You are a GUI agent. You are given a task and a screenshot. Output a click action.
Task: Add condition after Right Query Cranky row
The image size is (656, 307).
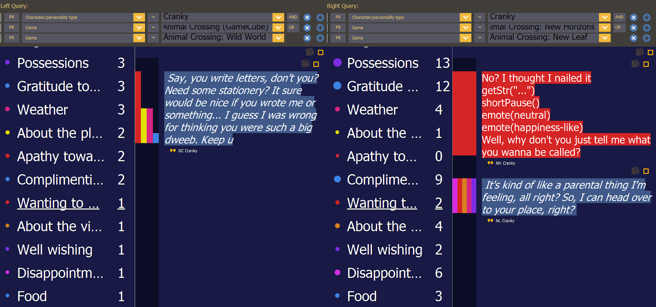pyautogui.click(x=647, y=18)
